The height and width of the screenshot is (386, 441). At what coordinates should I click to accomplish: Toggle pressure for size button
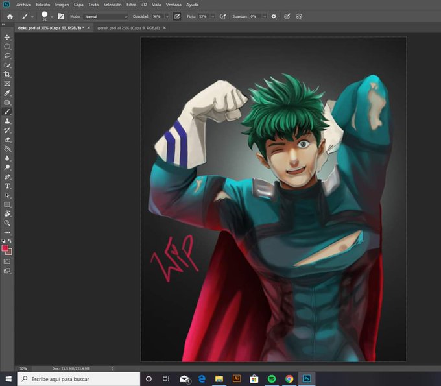[287, 17]
